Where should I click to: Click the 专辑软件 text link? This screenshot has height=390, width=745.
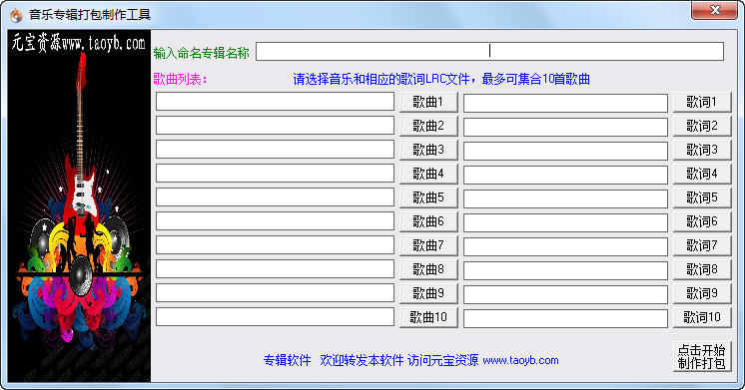click(x=287, y=361)
